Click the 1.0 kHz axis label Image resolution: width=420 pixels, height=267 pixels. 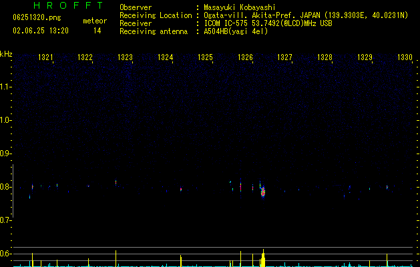5,120
